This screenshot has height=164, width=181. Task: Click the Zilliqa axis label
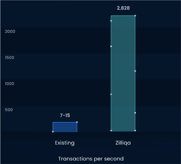123,143
